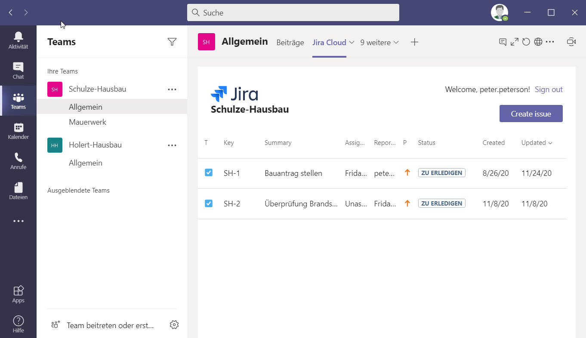Click the SH team avatar in the channel header
586x338 pixels.
(207, 42)
